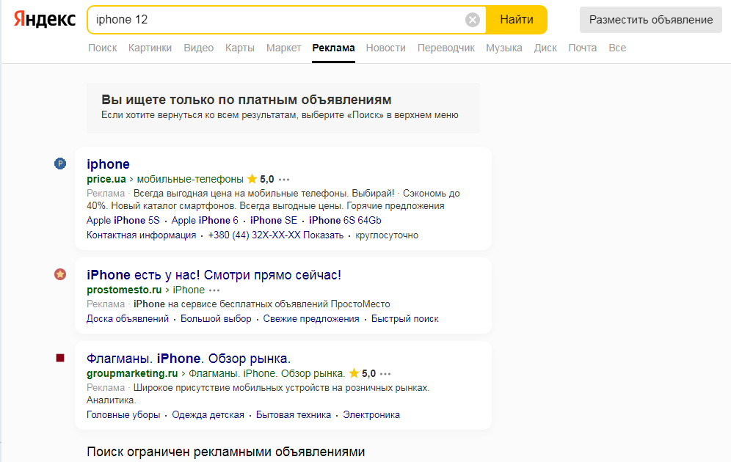The image size is (731, 462).
Task: Open the Apple iPhone 5S sitelink
Action: 123,220
